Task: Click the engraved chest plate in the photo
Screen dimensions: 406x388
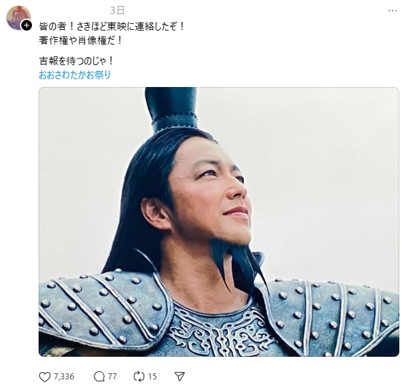Action: (223, 331)
